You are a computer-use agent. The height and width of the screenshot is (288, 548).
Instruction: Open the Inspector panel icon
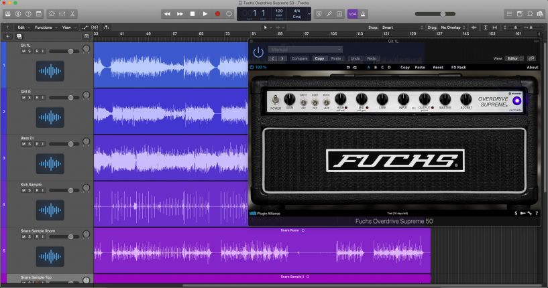tap(18, 14)
